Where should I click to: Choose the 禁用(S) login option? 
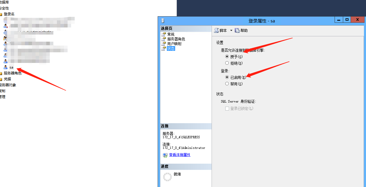(x=227, y=84)
